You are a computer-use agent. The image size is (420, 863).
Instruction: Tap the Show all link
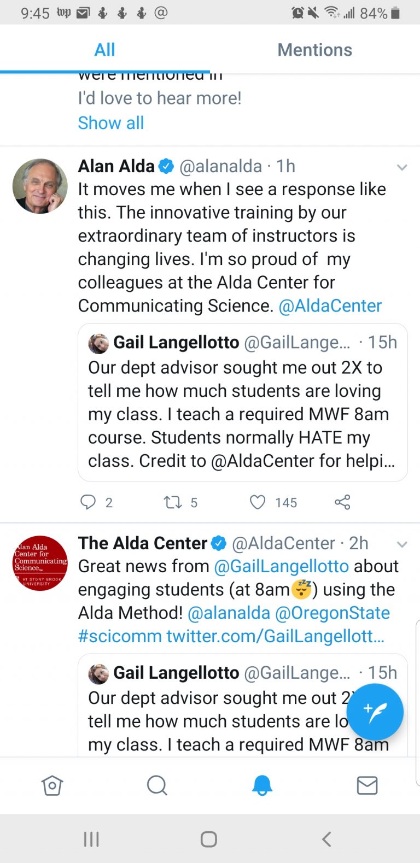point(111,122)
